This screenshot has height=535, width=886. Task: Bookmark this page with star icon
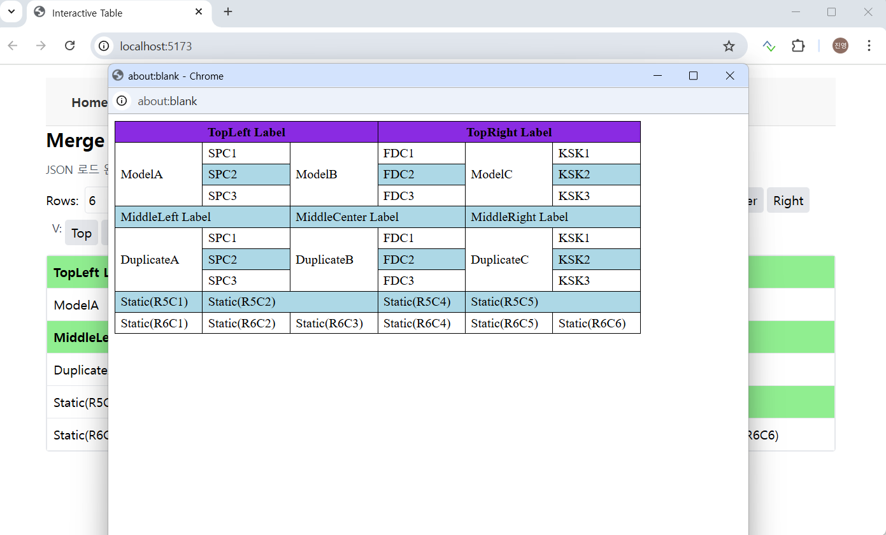point(729,46)
